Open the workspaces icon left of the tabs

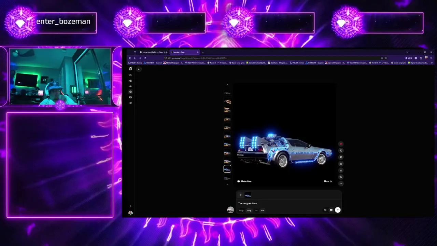(135, 52)
